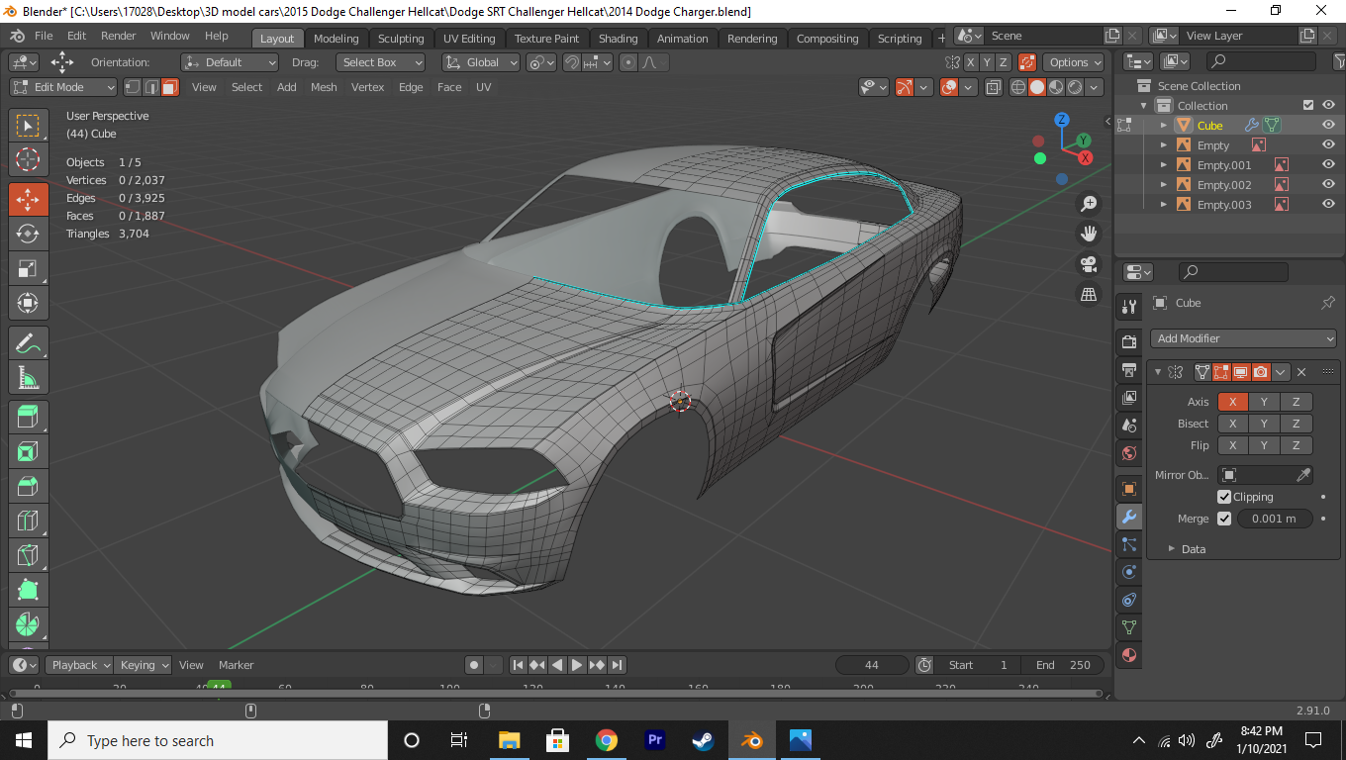The height and width of the screenshot is (760, 1346).
Task: Hide the Cube object in outliner
Action: click(1328, 126)
